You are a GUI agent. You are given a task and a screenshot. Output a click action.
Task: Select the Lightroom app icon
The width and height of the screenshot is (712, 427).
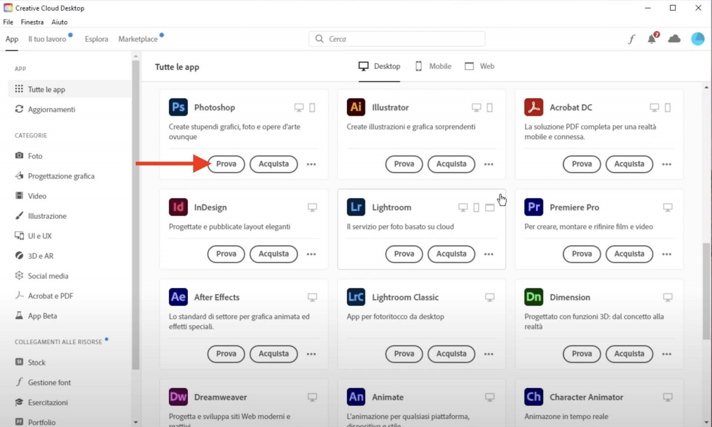[x=356, y=207]
